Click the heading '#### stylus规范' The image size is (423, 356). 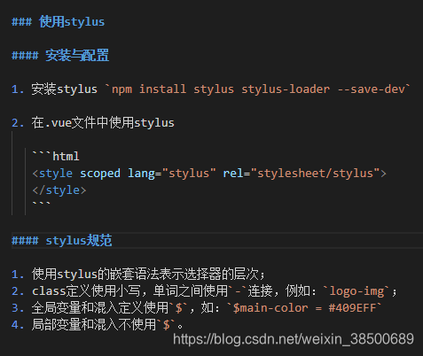click(x=61, y=240)
